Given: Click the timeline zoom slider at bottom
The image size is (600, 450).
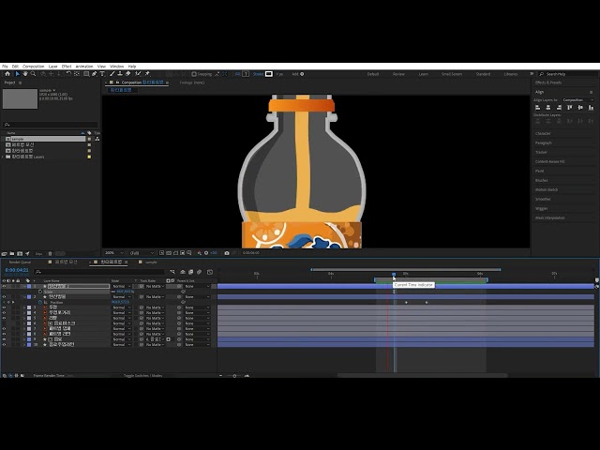Looking at the screenshot, I should point(234,376).
